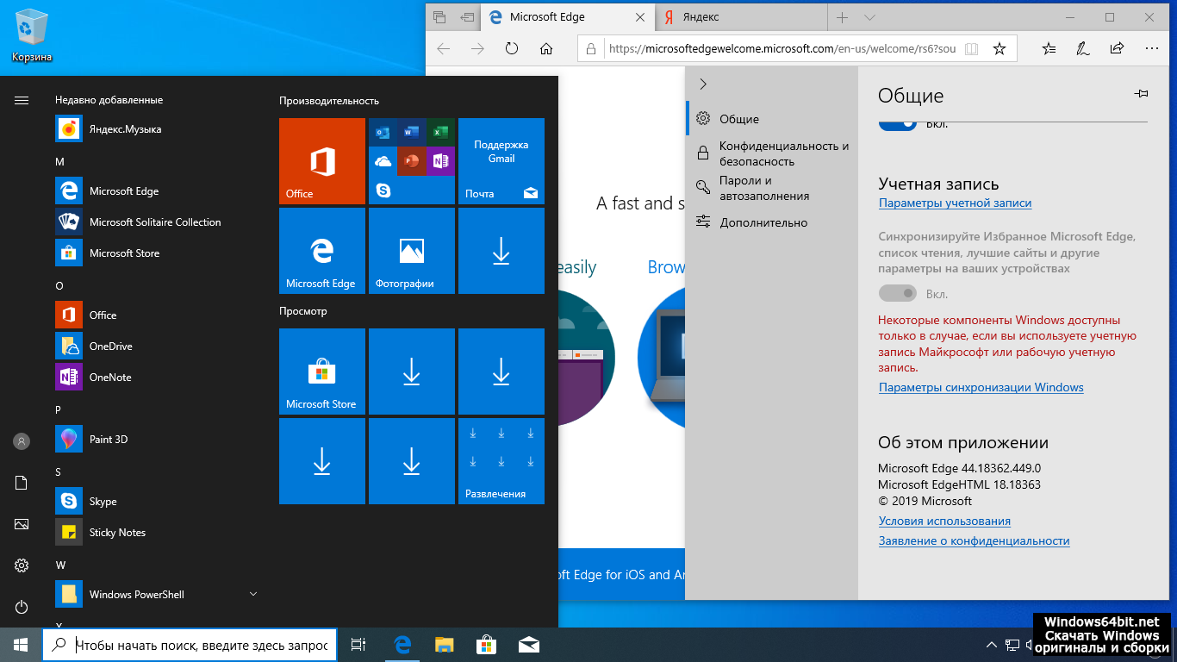Toggle the disabled sync favorites switch
Viewport: 1177px width, 662px height.
coord(897,294)
